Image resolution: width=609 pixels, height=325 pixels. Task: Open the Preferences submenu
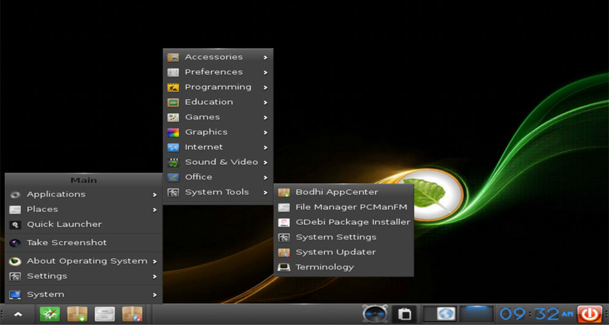click(218, 72)
